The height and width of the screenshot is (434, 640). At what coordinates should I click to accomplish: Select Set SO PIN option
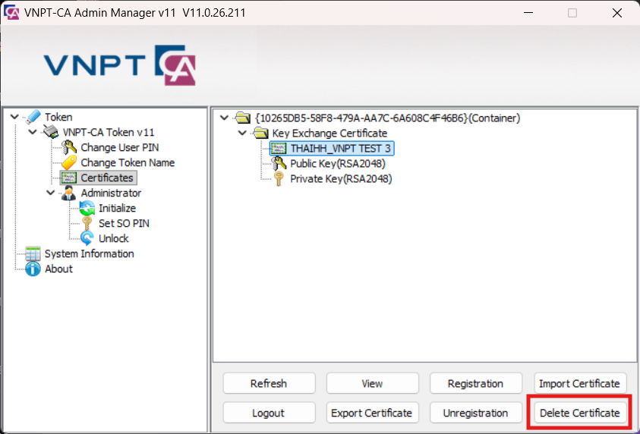pos(124,223)
